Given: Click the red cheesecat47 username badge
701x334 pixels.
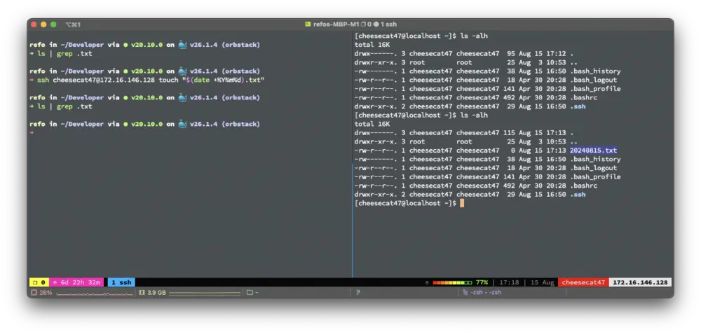Looking at the screenshot, I should coord(583,282).
